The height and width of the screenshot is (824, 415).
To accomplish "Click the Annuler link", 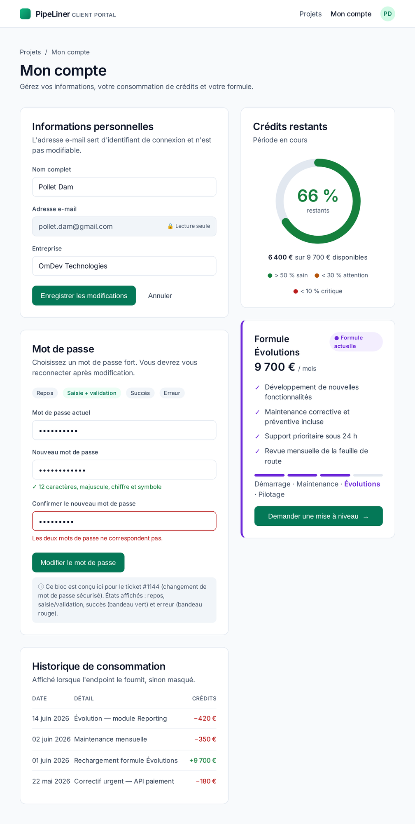I will coord(160,295).
